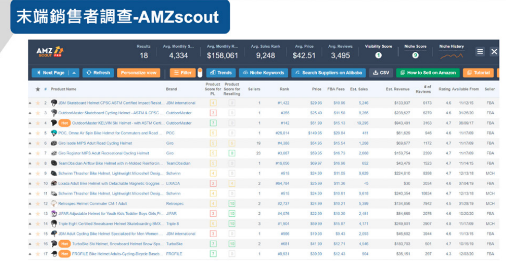The height and width of the screenshot is (264, 506).
Task: Expand the JBM Skateboard Helmet row arrow
Action: click(30, 103)
